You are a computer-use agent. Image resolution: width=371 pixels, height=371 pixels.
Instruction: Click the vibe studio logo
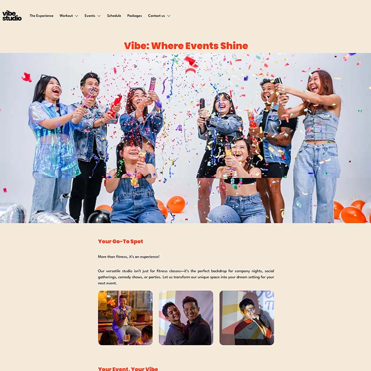pos(12,16)
